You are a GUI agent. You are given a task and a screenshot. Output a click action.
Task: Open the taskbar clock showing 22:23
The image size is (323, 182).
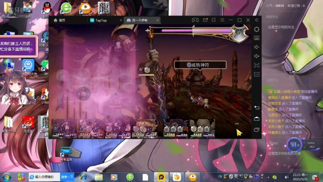click(300, 177)
